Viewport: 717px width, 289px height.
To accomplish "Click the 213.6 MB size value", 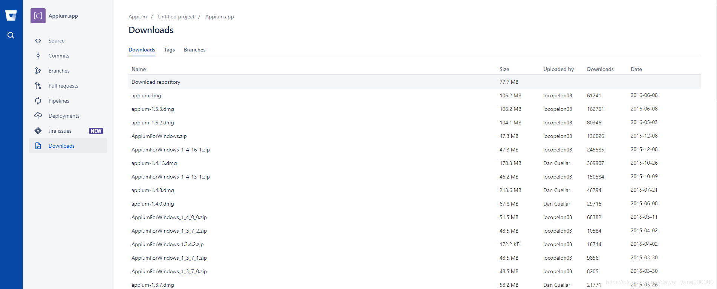I will (x=511, y=190).
